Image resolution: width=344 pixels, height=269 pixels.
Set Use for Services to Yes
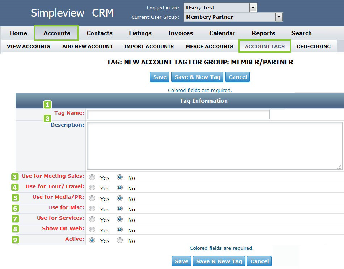[92, 219]
